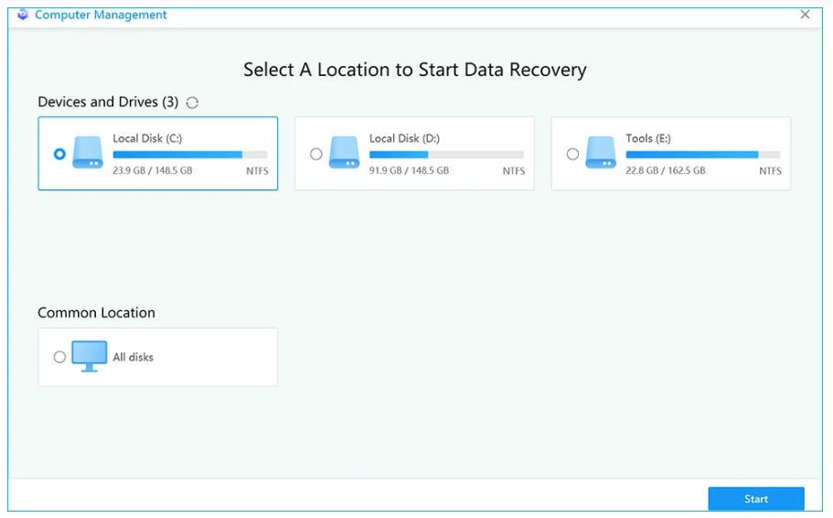The height and width of the screenshot is (518, 833).
Task: Refresh the Devices and Drives list
Action: 192,103
